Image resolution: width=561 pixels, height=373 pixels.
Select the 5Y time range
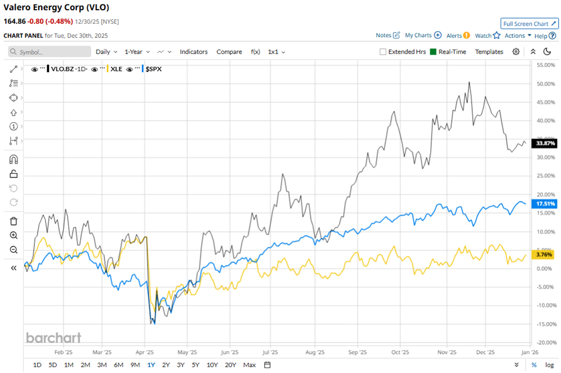(x=196, y=365)
